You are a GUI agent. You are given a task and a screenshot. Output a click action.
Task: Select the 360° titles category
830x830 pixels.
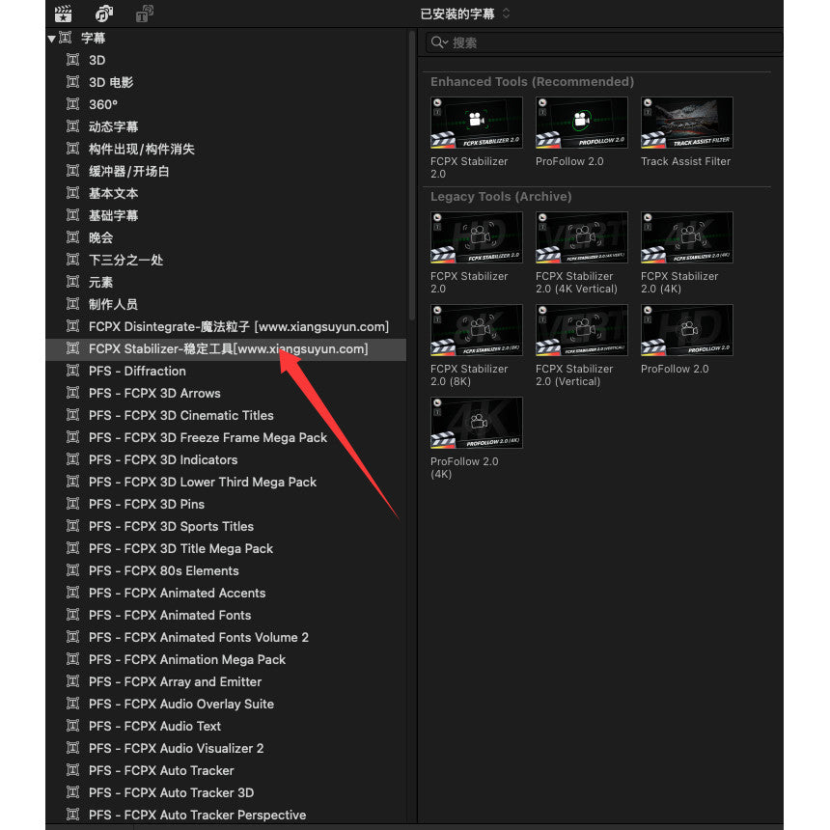(x=226, y=105)
